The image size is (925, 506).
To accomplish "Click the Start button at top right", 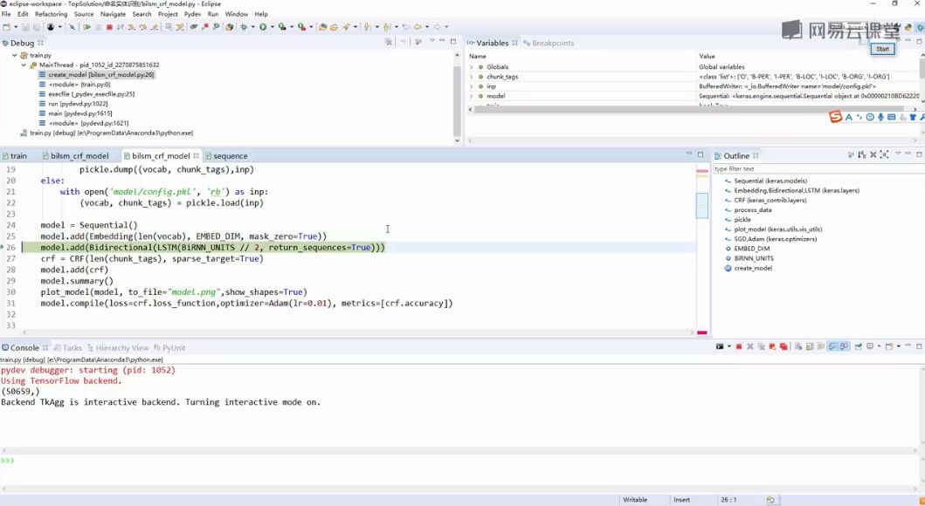I will tap(882, 49).
